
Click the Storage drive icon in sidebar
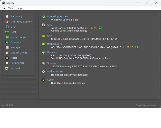(7, 48)
